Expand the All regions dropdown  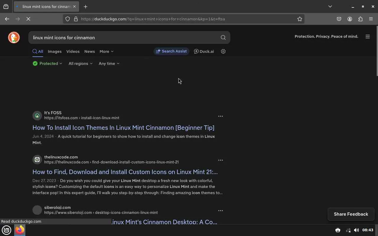[81, 63]
